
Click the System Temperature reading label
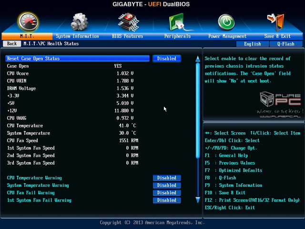tap(29, 133)
